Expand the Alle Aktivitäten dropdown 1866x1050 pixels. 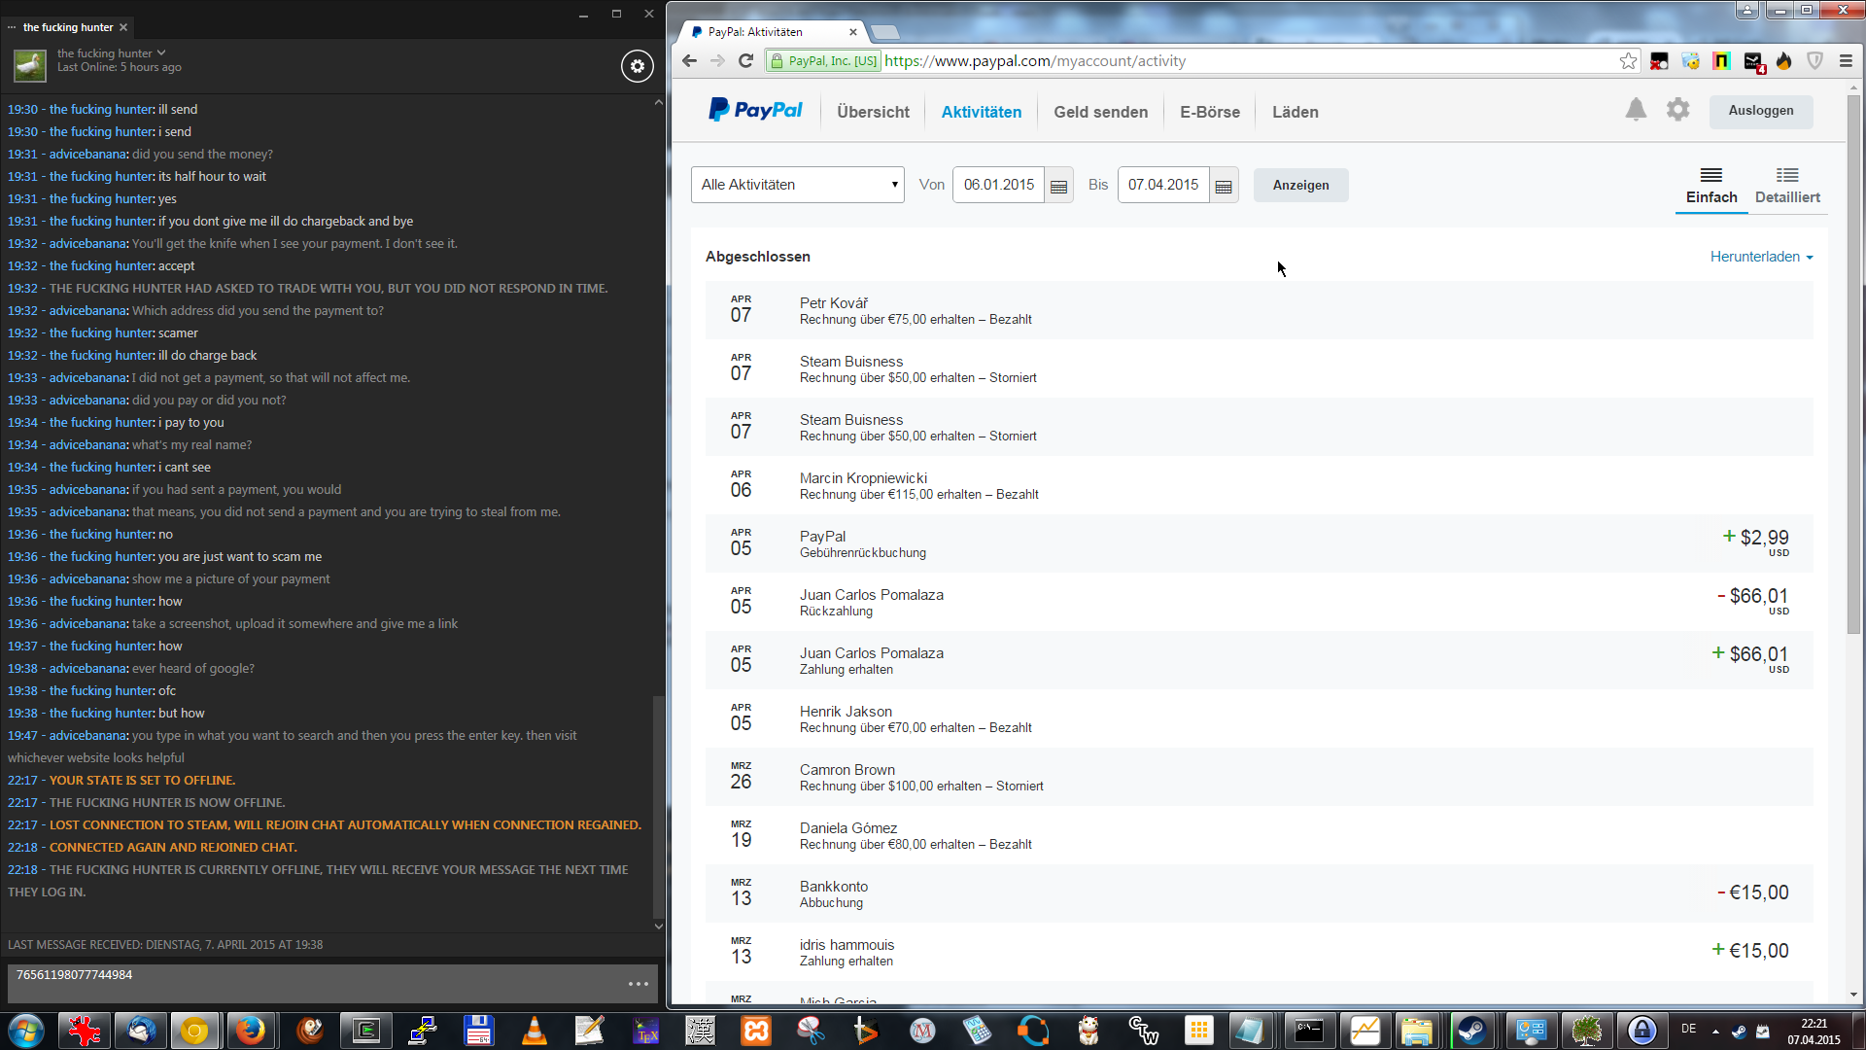797,185
